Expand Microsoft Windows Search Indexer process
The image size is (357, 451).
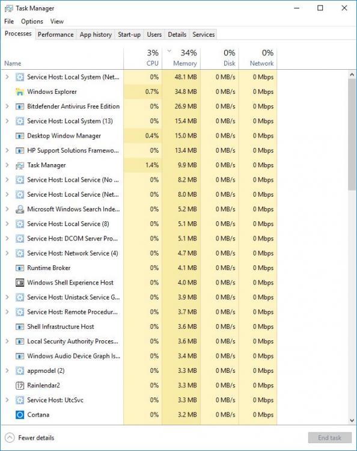click(7, 209)
